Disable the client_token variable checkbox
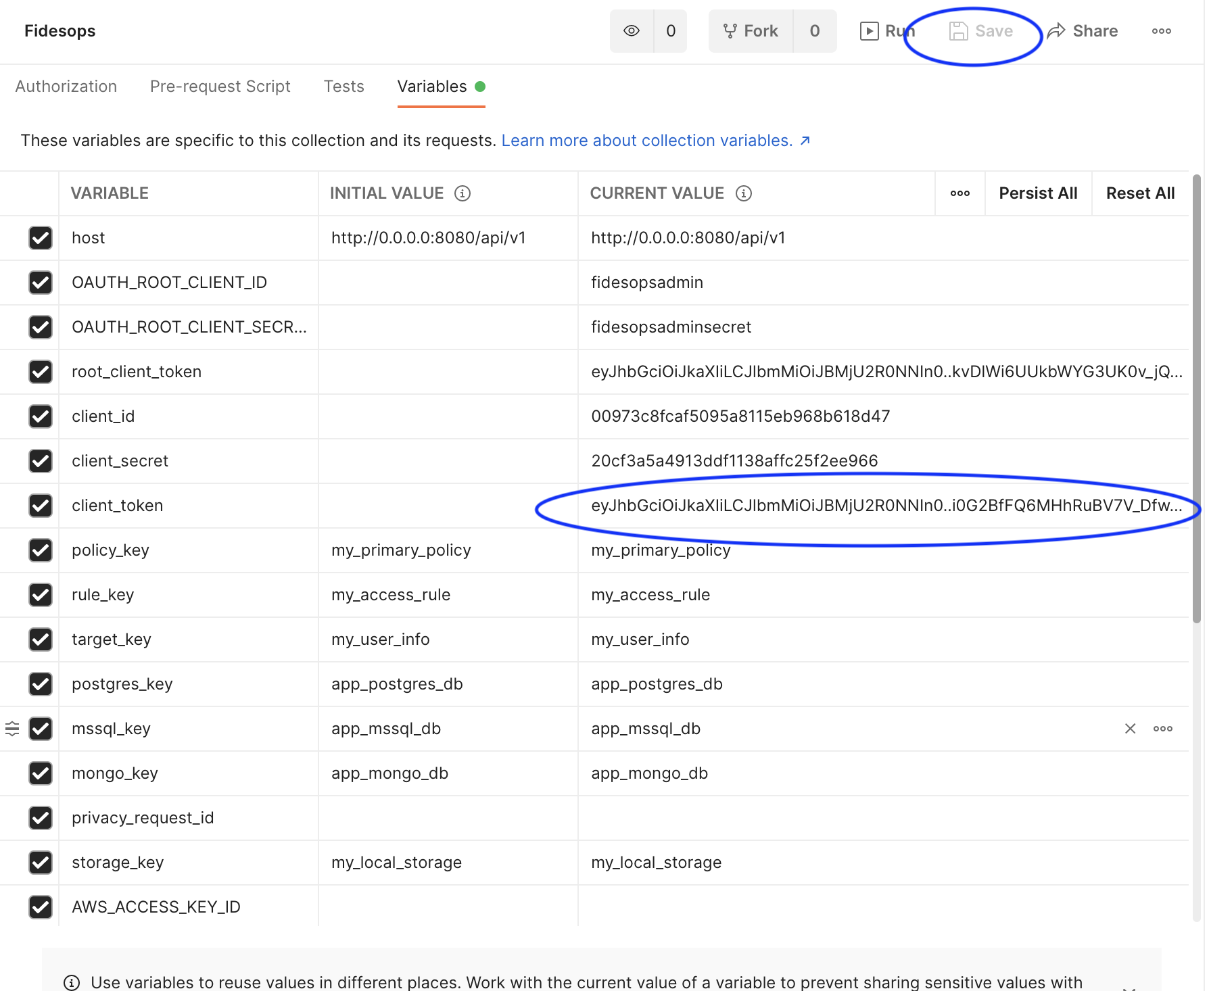The width and height of the screenshot is (1209, 991). 41,506
